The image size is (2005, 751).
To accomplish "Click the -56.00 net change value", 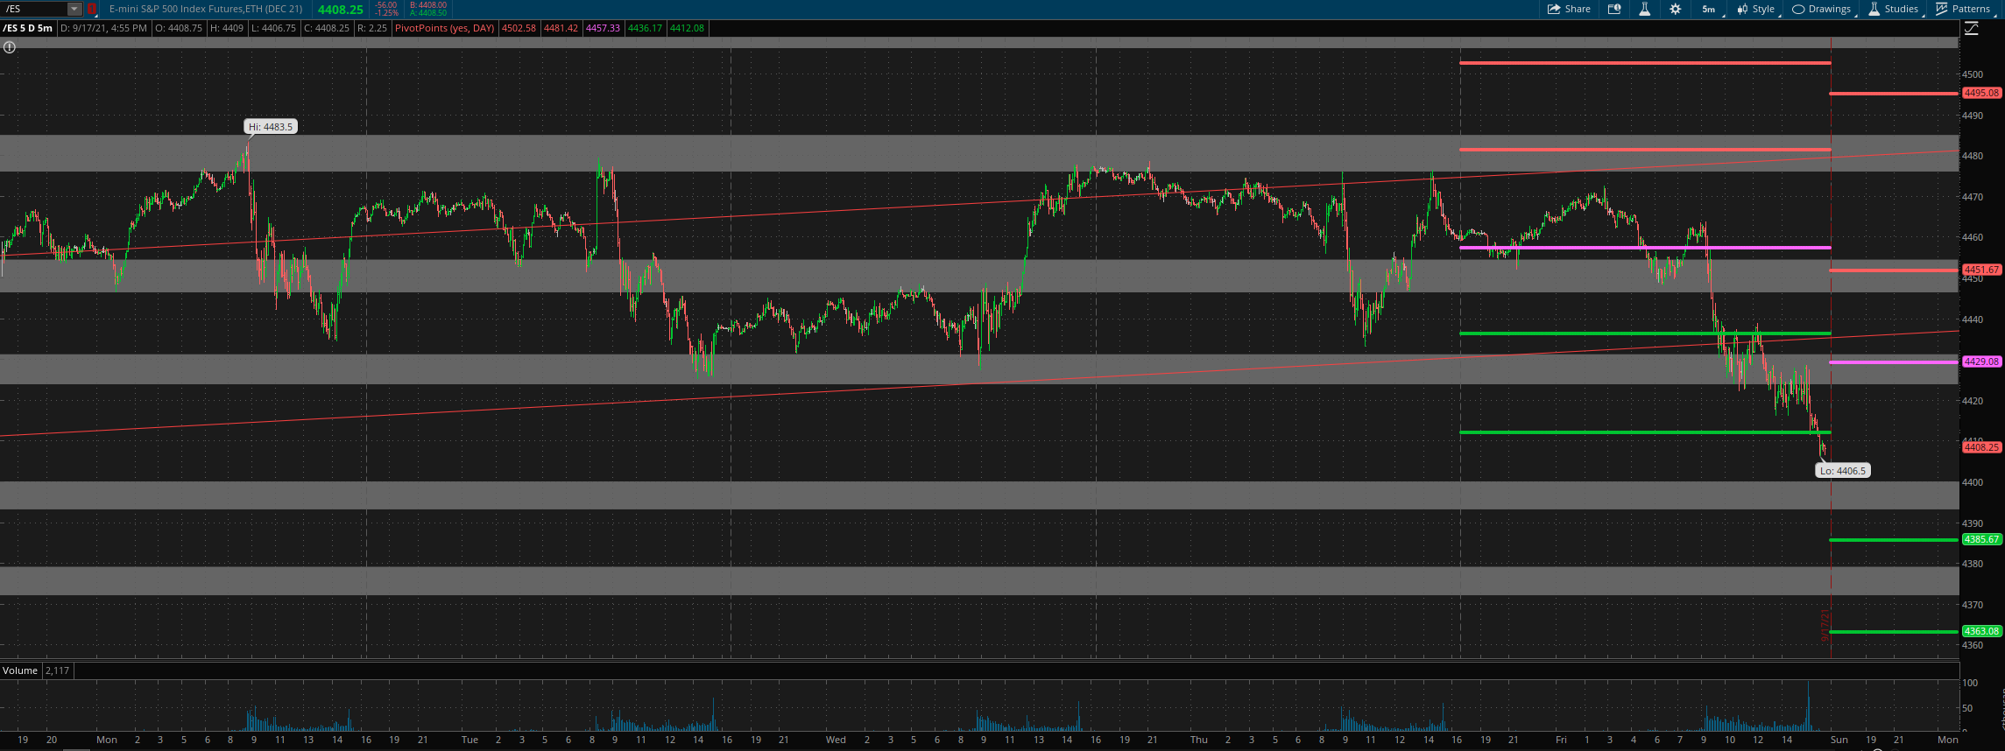I will coord(386,4).
